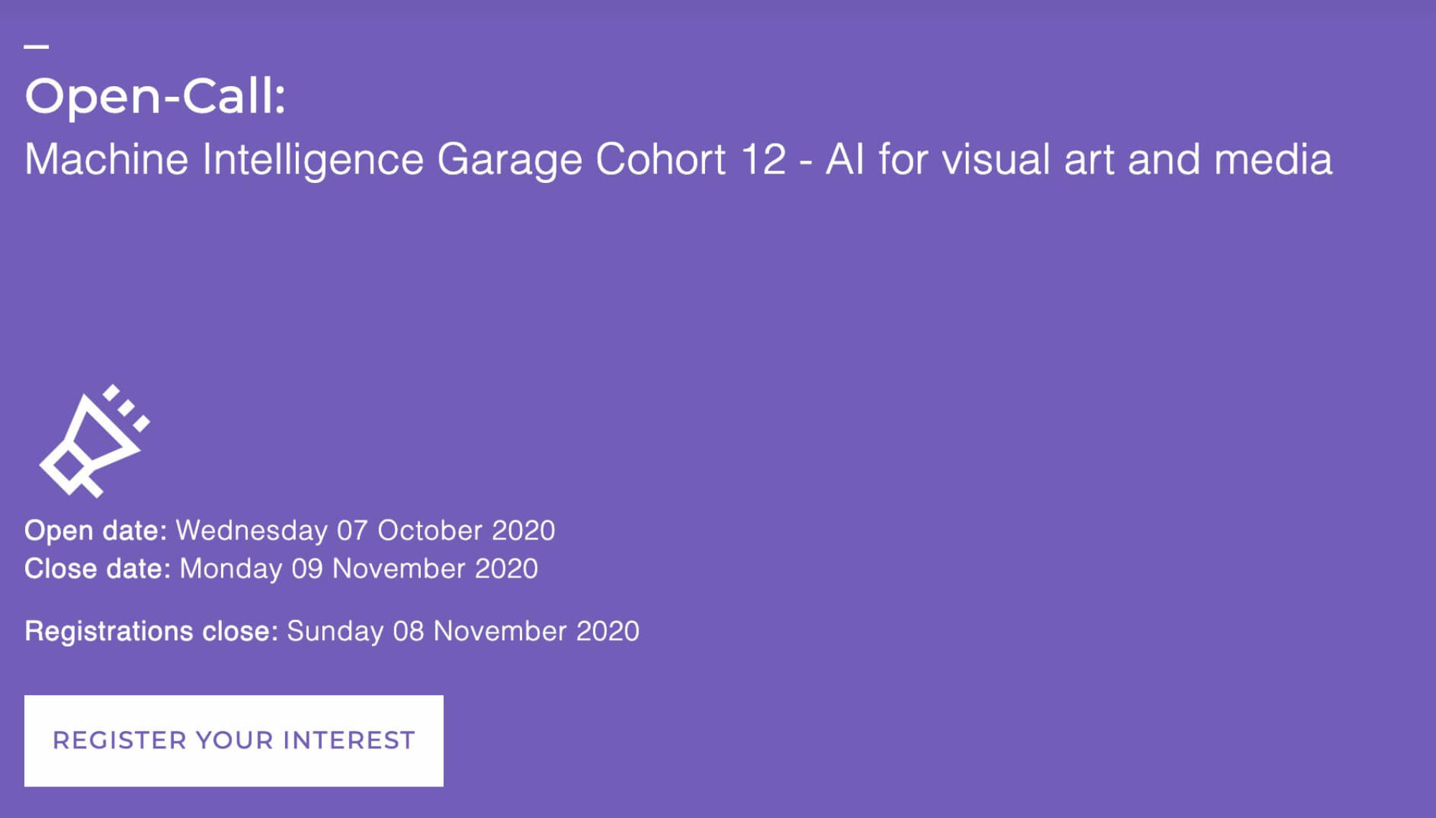The image size is (1436, 818).
Task: Click the word media ending the title
Action: click(x=1273, y=159)
